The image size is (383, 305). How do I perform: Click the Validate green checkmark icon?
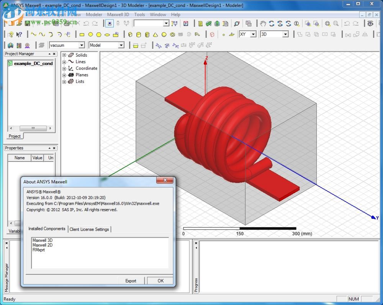coord(208,24)
